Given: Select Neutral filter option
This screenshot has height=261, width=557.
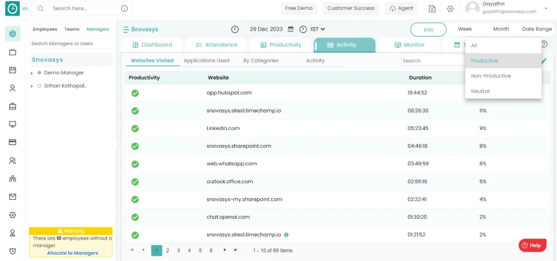Looking at the screenshot, I should point(504,91).
